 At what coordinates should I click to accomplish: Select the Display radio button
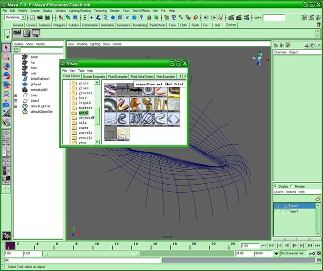click(276, 186)
